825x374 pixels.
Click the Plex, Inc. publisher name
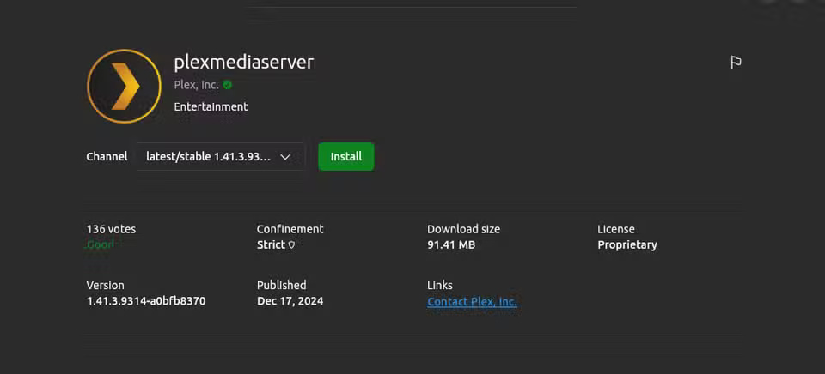196,85
